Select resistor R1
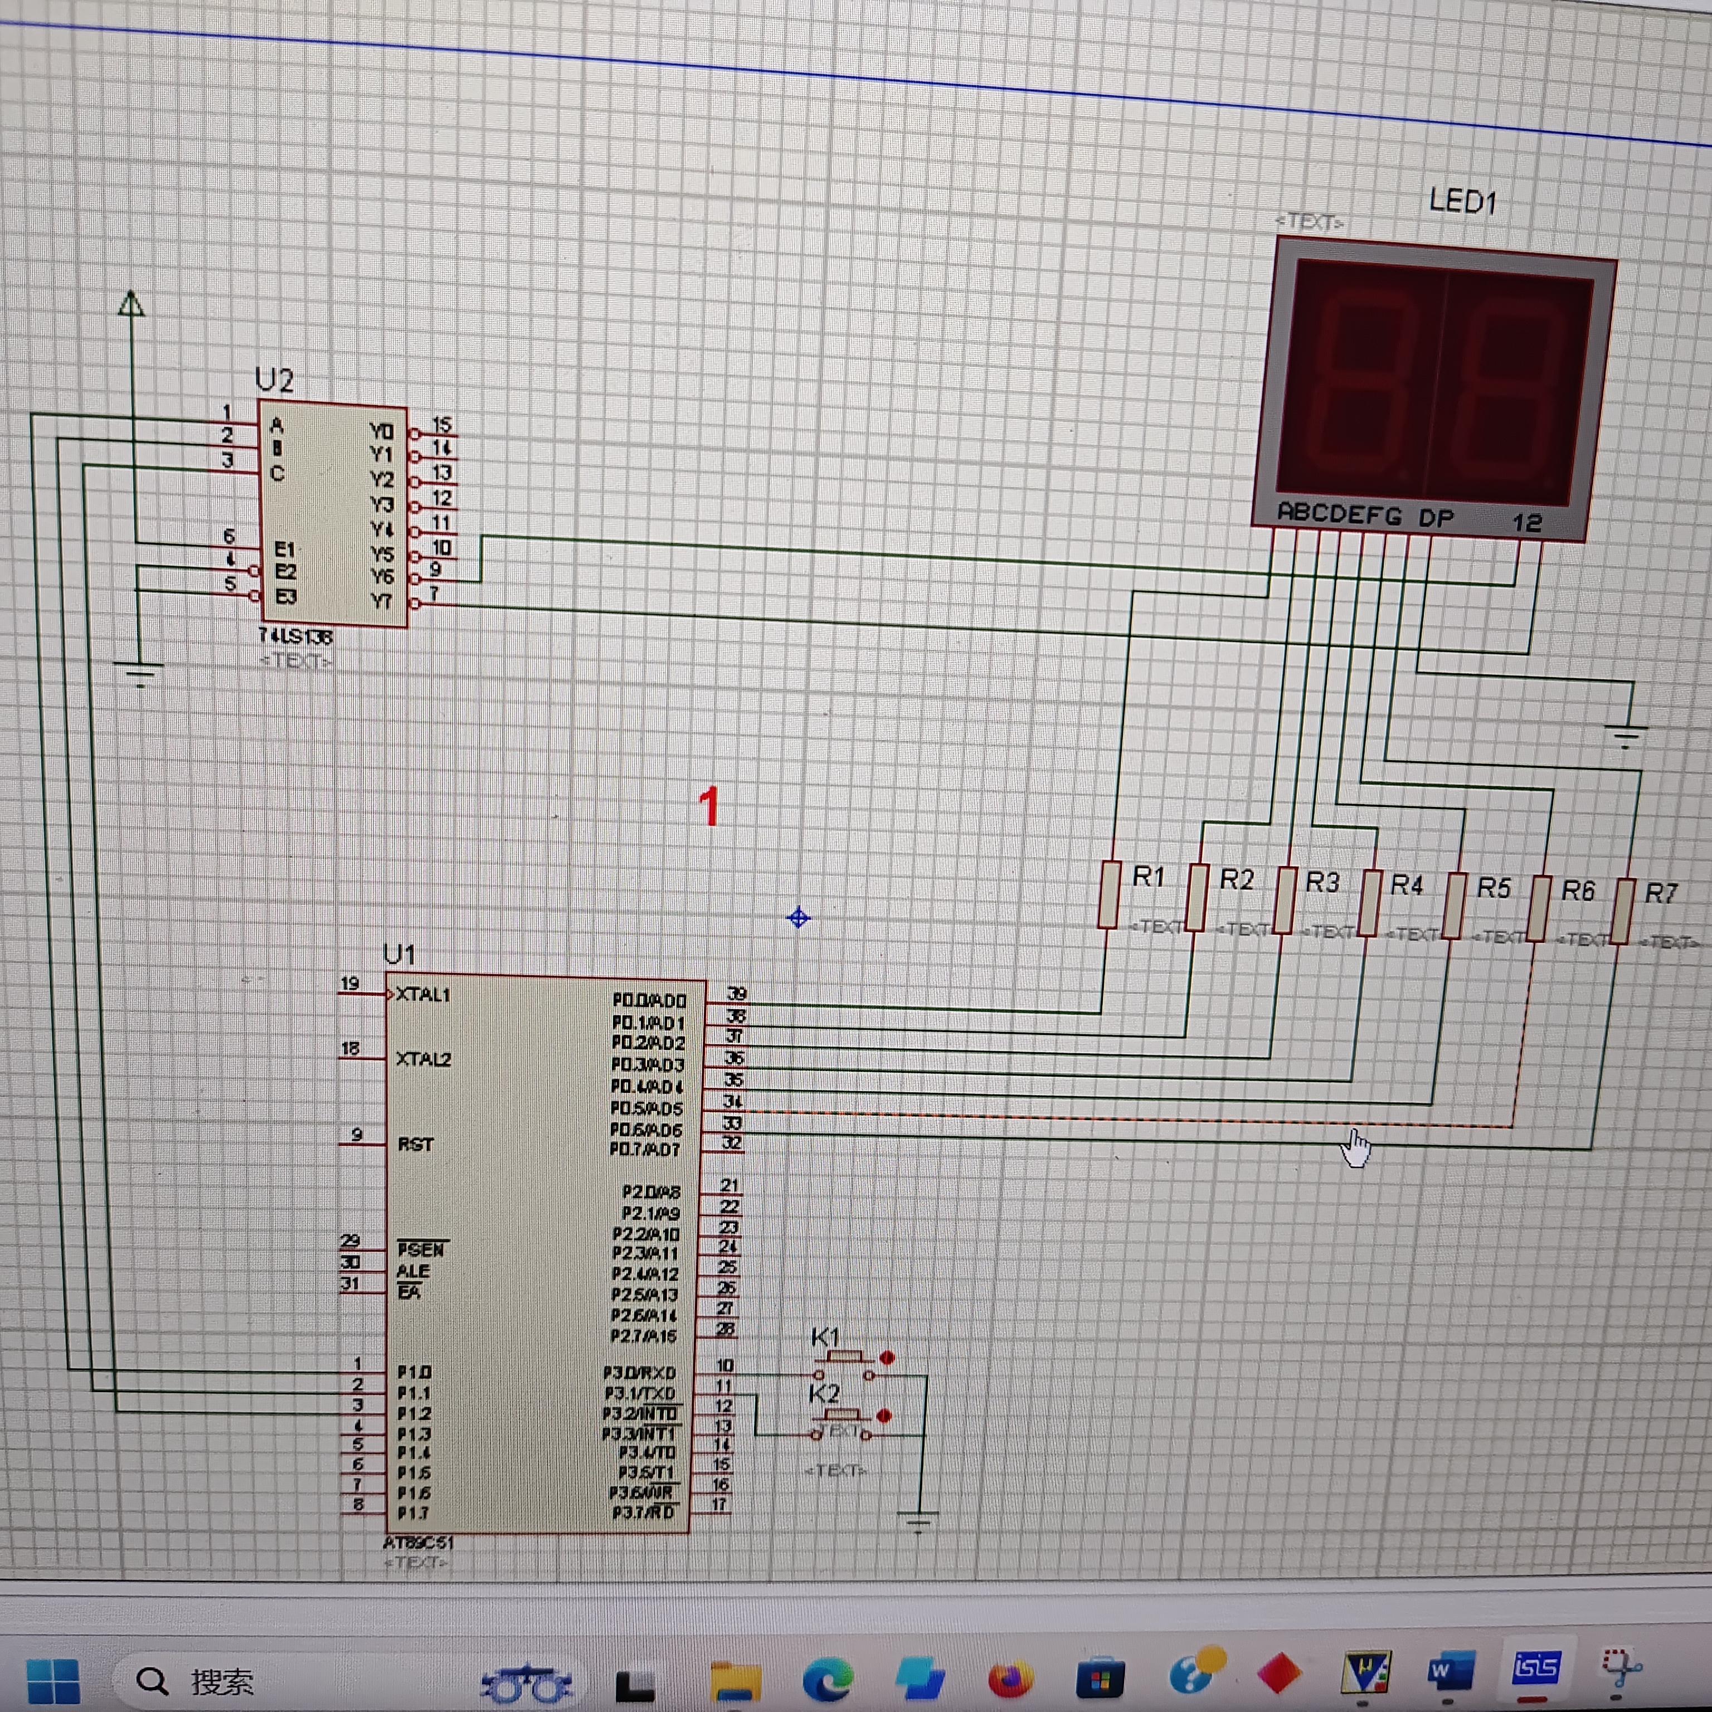 [1108, 894]
